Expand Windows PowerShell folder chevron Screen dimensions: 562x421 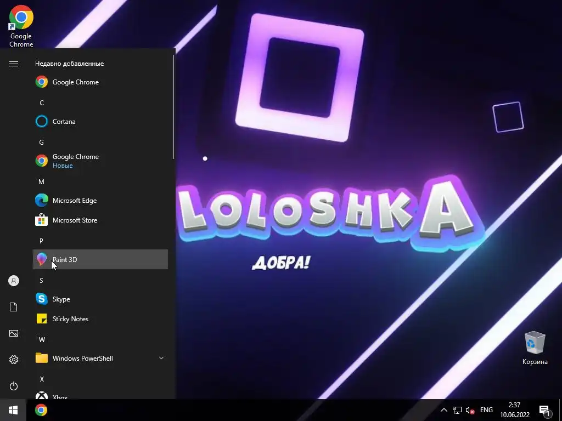[x=161, y=358]
